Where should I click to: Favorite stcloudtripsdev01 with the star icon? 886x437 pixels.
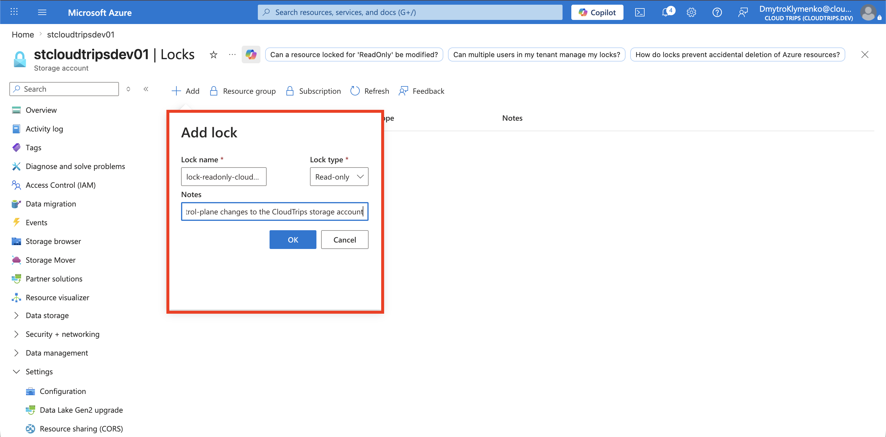(214, 55)
